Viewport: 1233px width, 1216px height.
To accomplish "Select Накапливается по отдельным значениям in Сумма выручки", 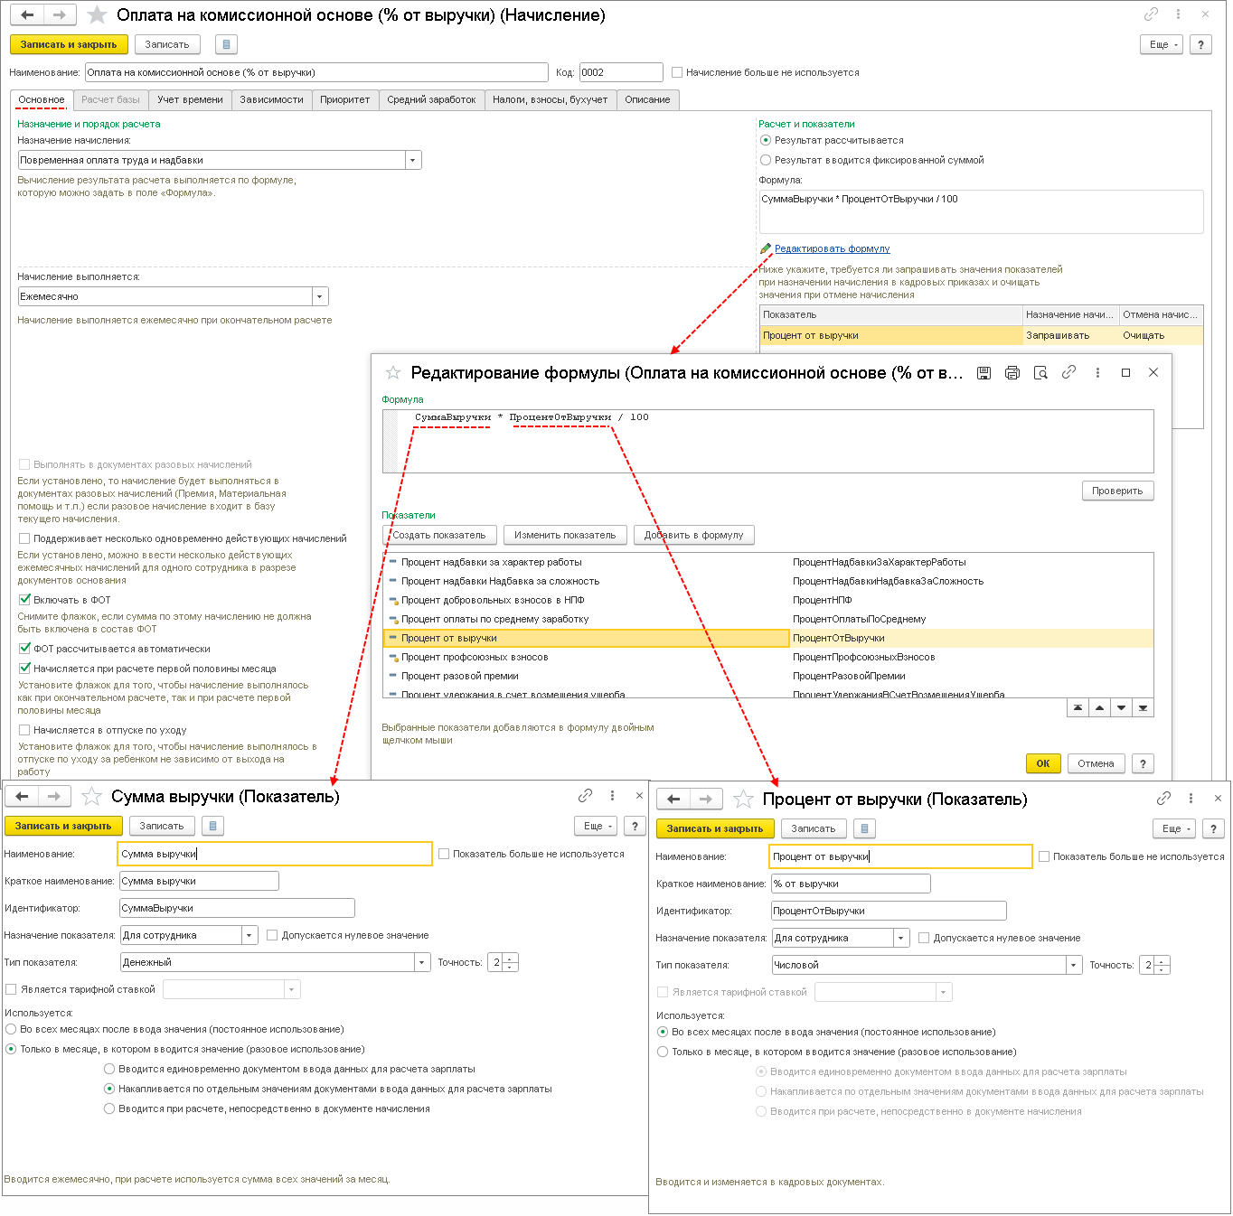I will [x=109, y=1089].
